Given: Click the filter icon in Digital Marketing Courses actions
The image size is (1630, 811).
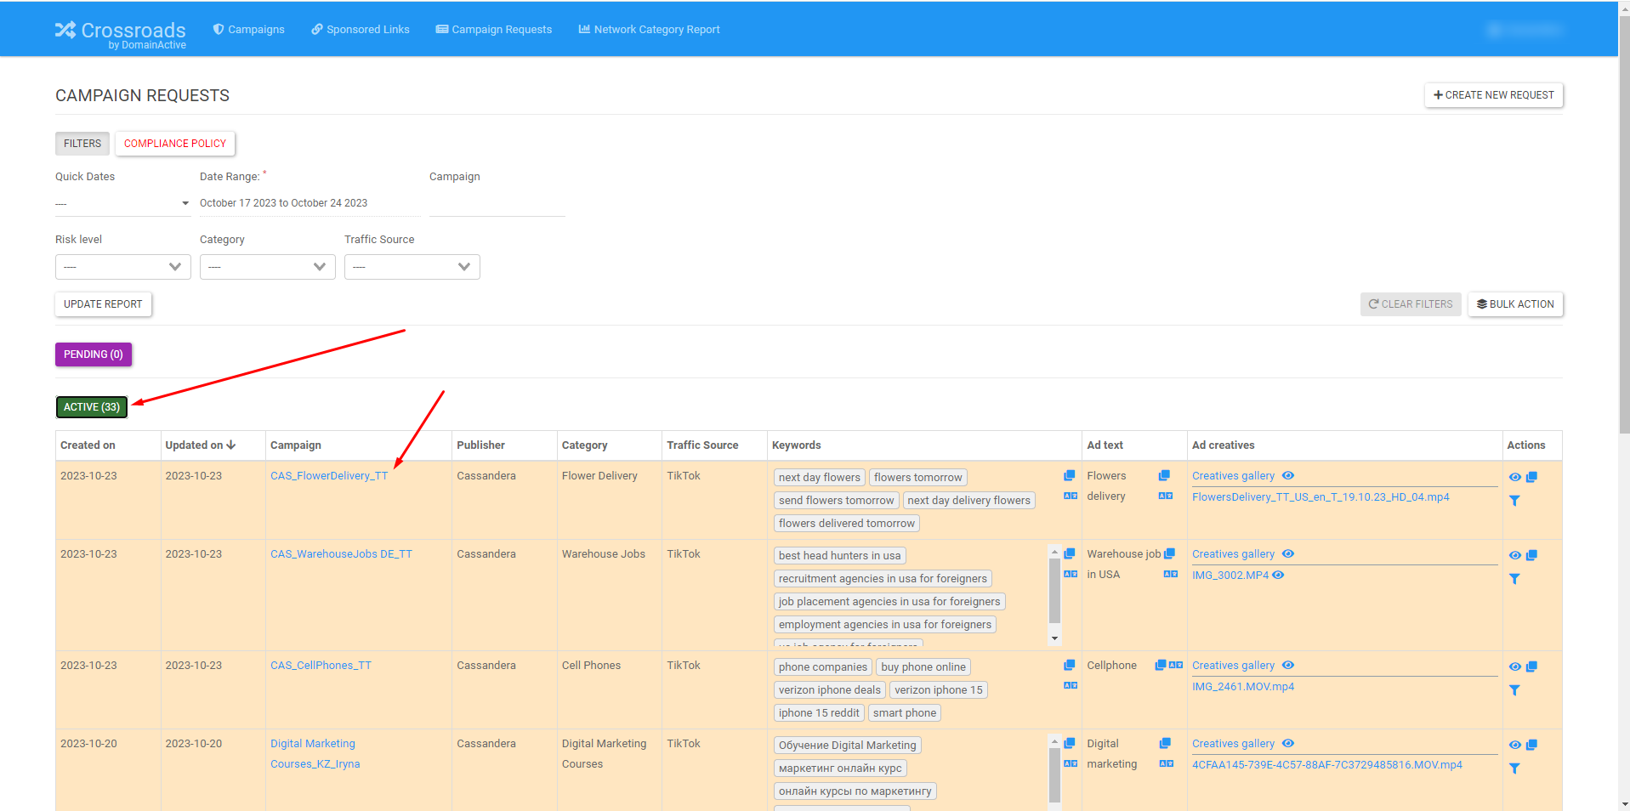Looking at the screenshot, I should coord(1514,768).
